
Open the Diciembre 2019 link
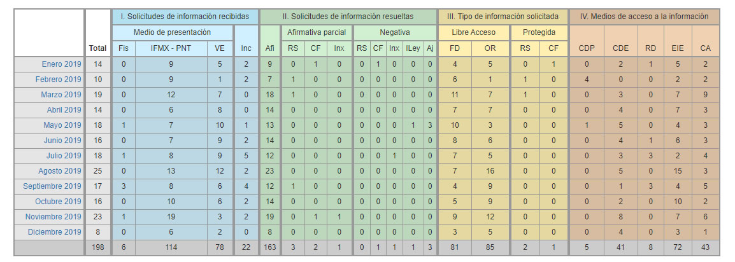(57, 232)
